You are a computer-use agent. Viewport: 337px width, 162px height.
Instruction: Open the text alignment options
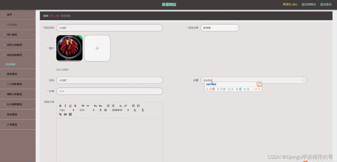point(135,110)
